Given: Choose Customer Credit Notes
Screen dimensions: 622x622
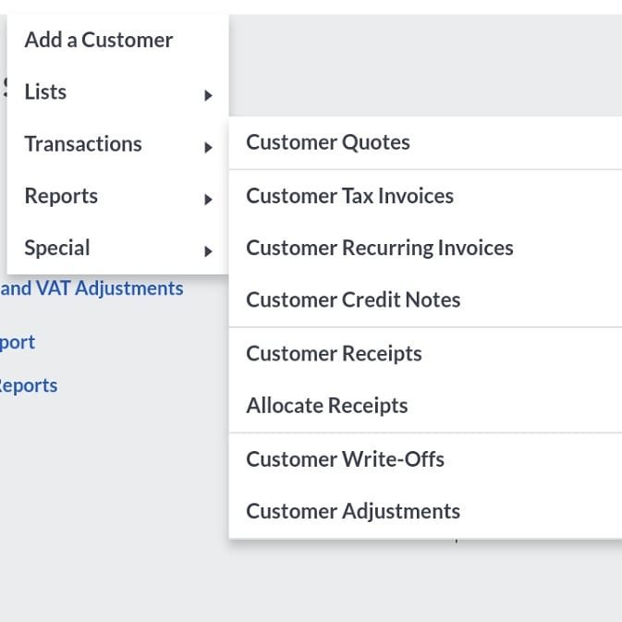Looking at the screenshot, I should click(425, 299).
